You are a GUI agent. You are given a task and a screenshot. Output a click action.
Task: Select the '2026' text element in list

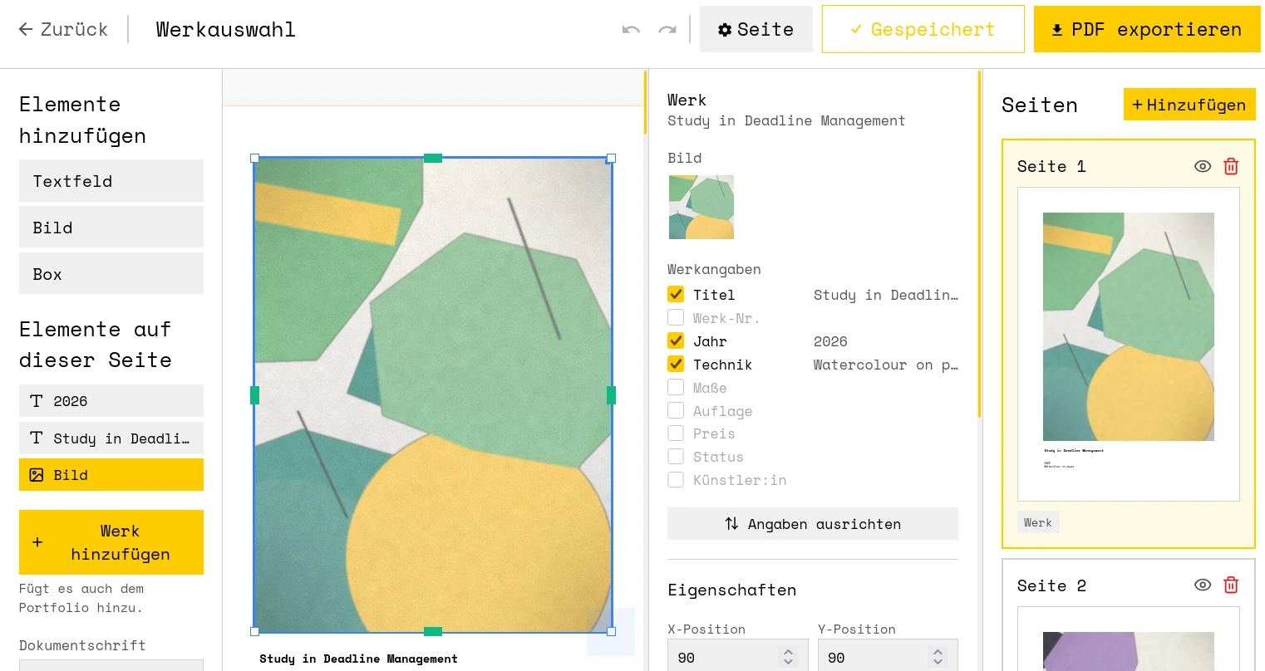[x=111, y=401]
